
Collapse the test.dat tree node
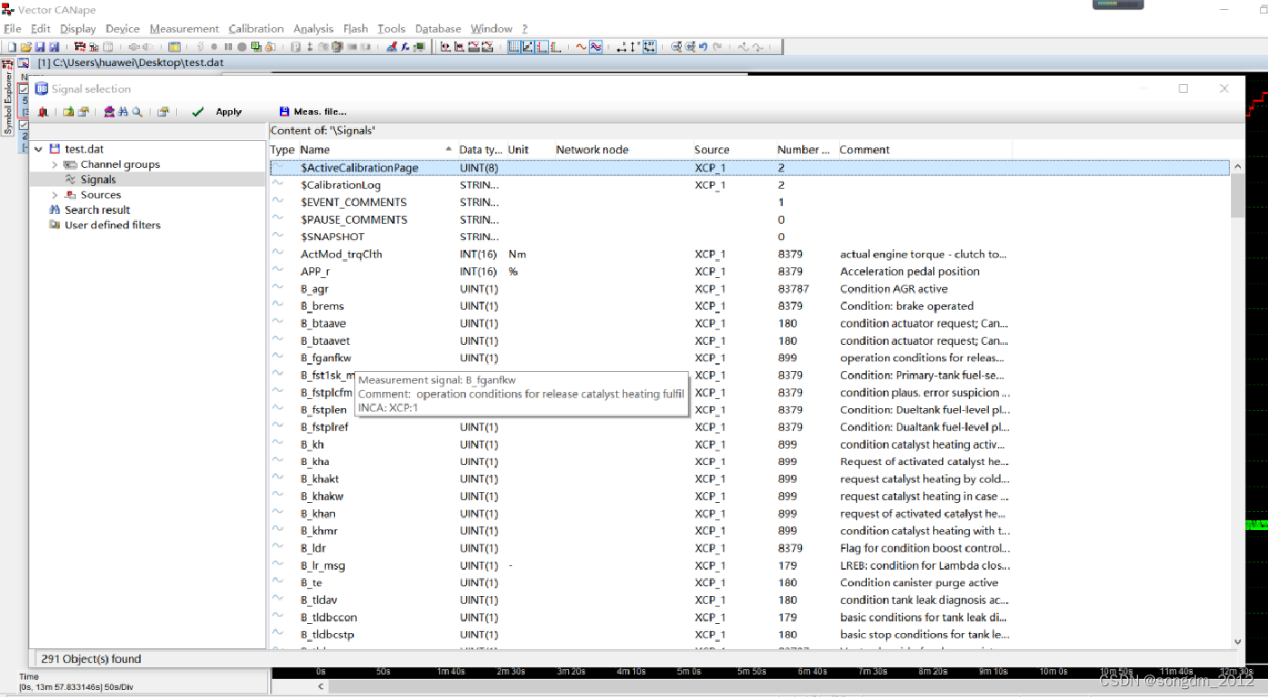pos(39,149)
